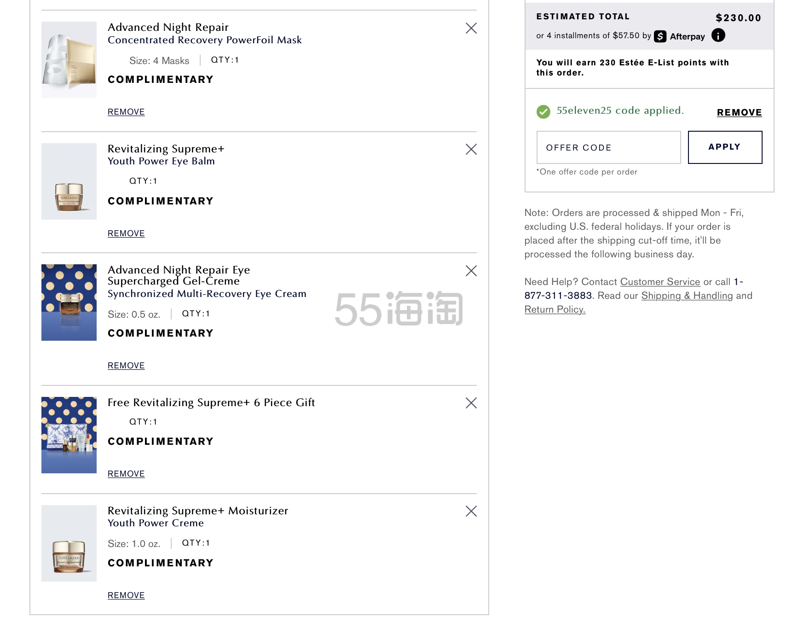798x617 pixels.
Task: Click X icon for Youth Power Creme
Action: (x=471, y=512)
